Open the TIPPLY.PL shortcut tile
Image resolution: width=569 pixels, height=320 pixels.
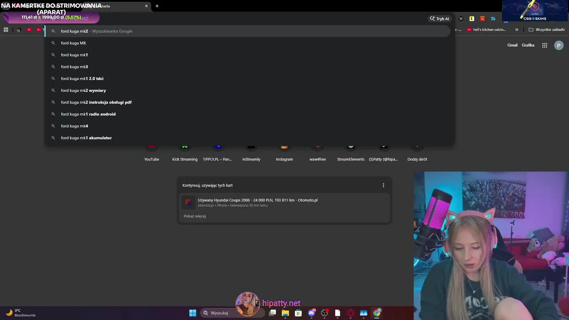[x=217, y=153]
